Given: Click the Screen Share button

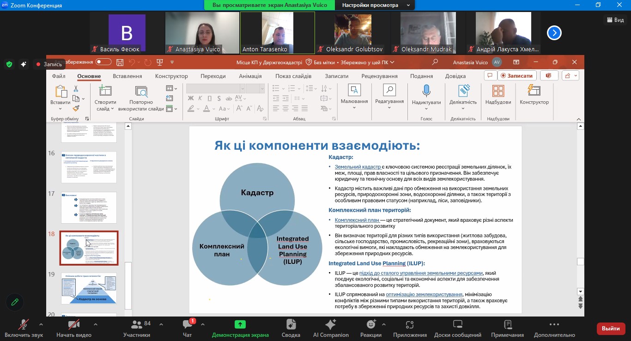Looking at the screenshot, I should (x=240, y=325).
